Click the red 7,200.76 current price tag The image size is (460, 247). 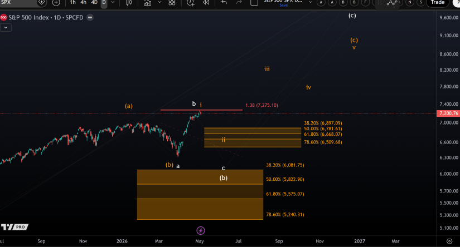448,113
